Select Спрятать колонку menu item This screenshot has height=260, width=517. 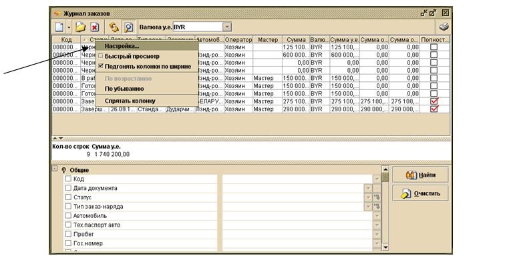(x=147, y=101)
